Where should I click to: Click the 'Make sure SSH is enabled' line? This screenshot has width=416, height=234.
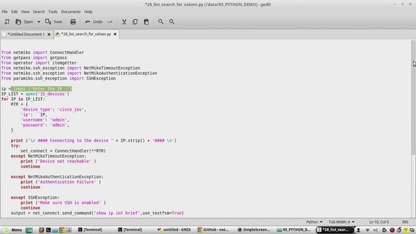point(63,203)
